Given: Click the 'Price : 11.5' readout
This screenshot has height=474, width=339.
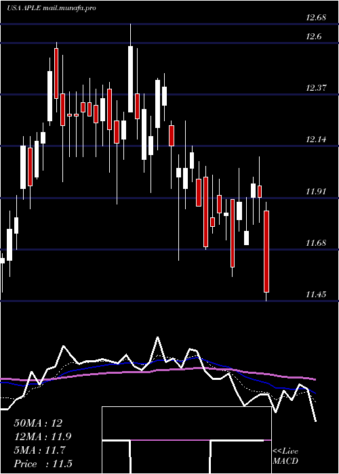Looking at the screenshot, I should (x=43, y=464).
